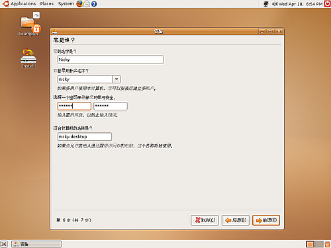Screen dimensions: 331x248
Task: Click the network status tray icon
Action: click(x=266, y=4)
